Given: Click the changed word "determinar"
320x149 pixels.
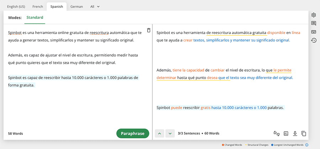Looking at the screenshot, I should click(x=166, y=78).
